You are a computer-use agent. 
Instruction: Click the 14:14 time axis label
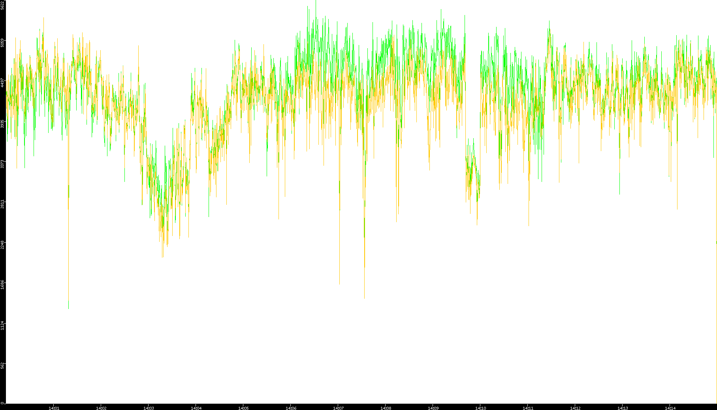tap(670, 408)
